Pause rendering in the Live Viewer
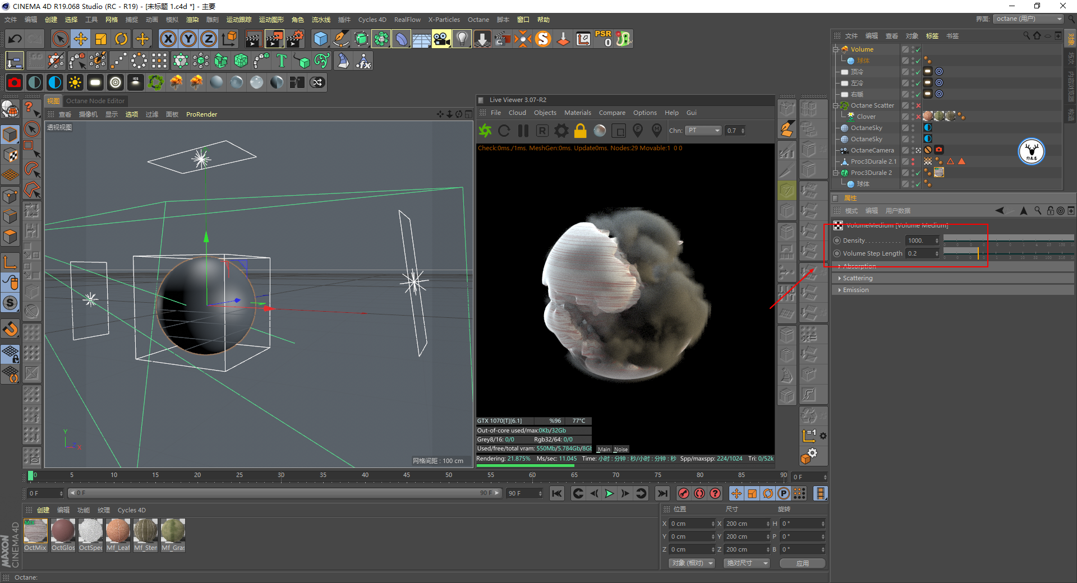 [523, 131]
